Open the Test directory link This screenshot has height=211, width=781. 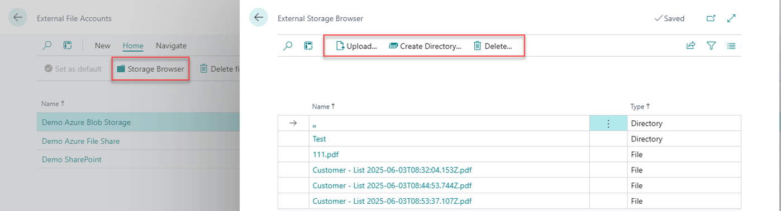(x=319, y=139)
